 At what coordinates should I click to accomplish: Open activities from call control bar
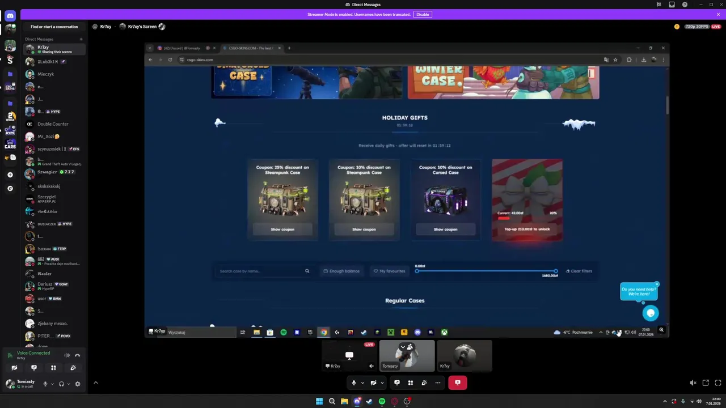411,382
